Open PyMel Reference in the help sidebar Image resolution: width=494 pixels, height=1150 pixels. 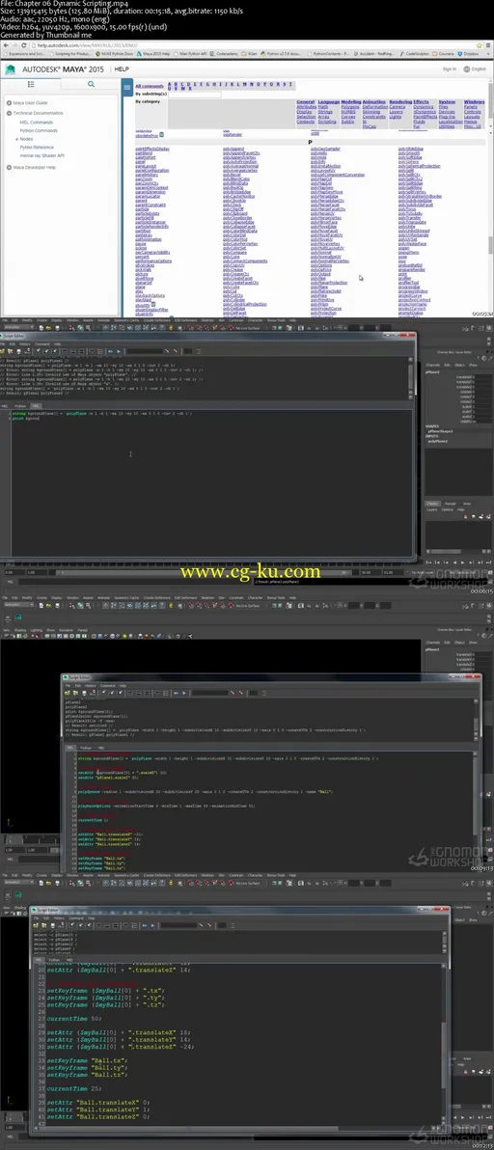coord(37,148)
